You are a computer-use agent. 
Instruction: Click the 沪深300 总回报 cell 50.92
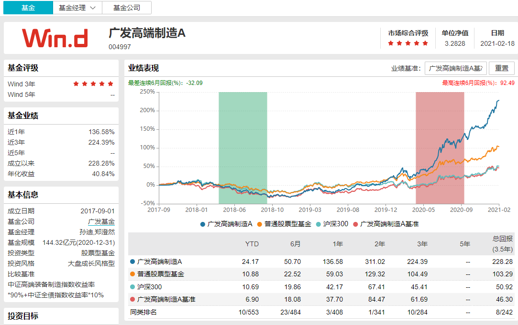point(504,287)
